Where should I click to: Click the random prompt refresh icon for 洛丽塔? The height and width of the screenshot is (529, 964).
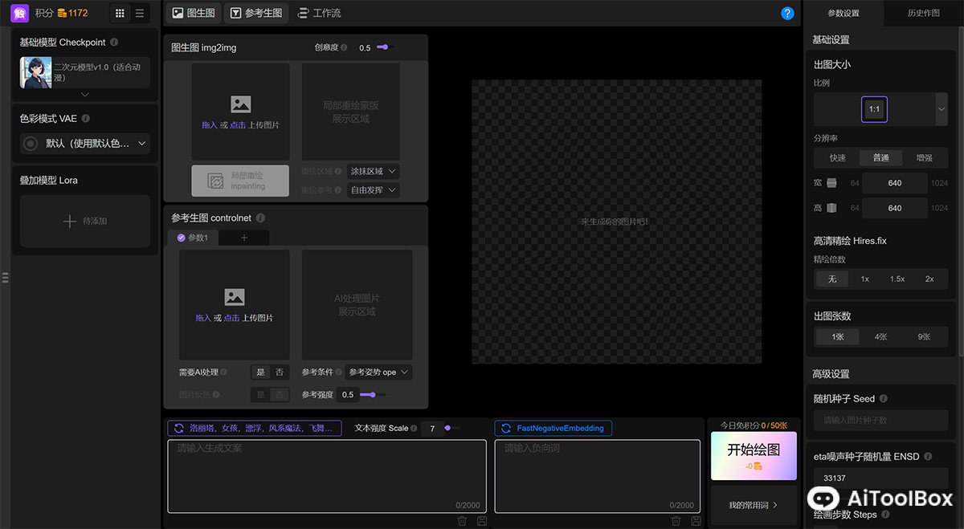179,428
